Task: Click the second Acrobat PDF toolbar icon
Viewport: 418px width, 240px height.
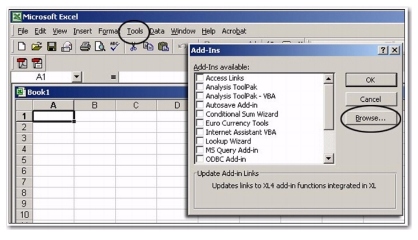Action: [37, 63]
